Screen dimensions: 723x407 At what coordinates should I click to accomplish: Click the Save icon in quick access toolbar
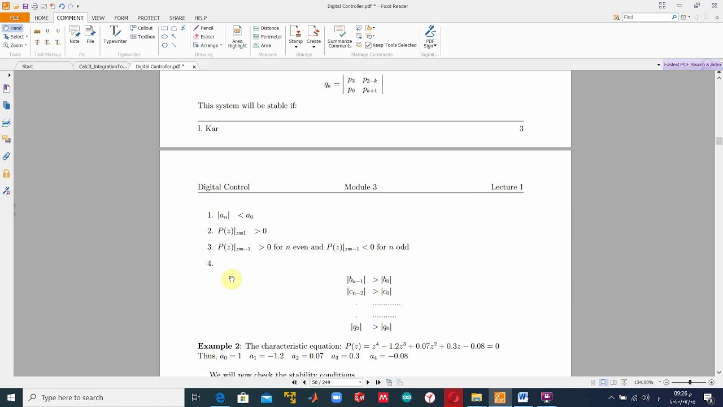pos(25,6)
